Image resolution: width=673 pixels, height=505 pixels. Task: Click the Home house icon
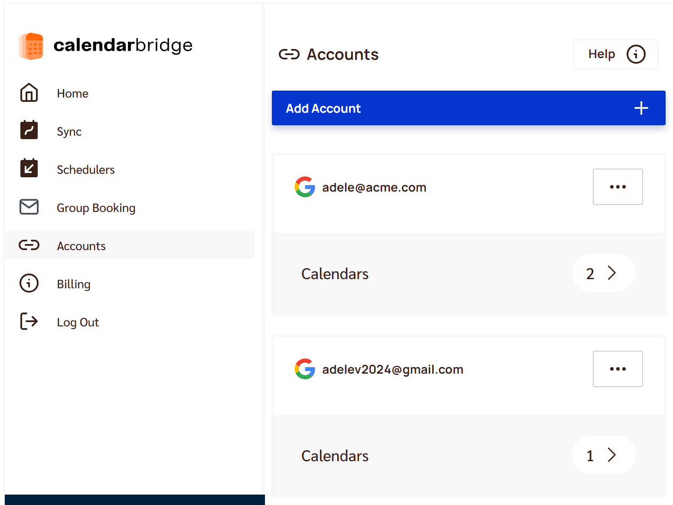tap(29, 93)
